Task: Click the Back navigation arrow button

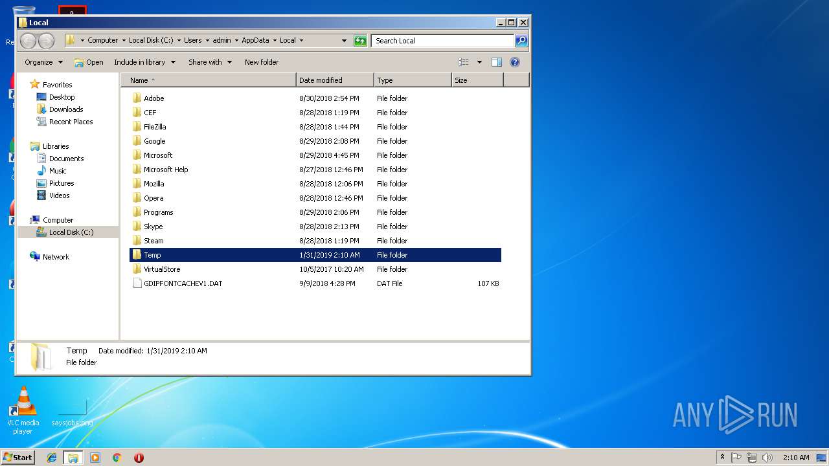Action: tap(28, 41)
